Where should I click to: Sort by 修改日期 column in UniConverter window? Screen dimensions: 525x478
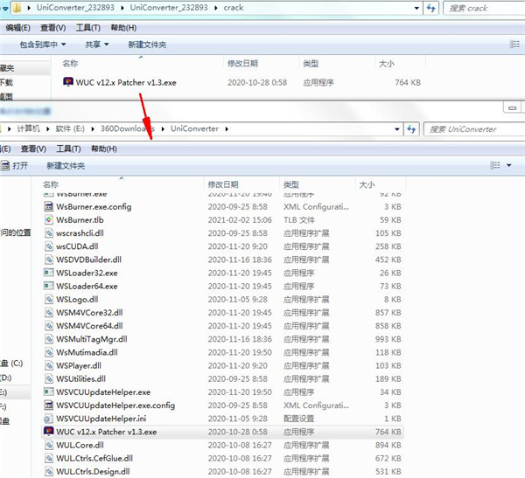tap(223, 184)
